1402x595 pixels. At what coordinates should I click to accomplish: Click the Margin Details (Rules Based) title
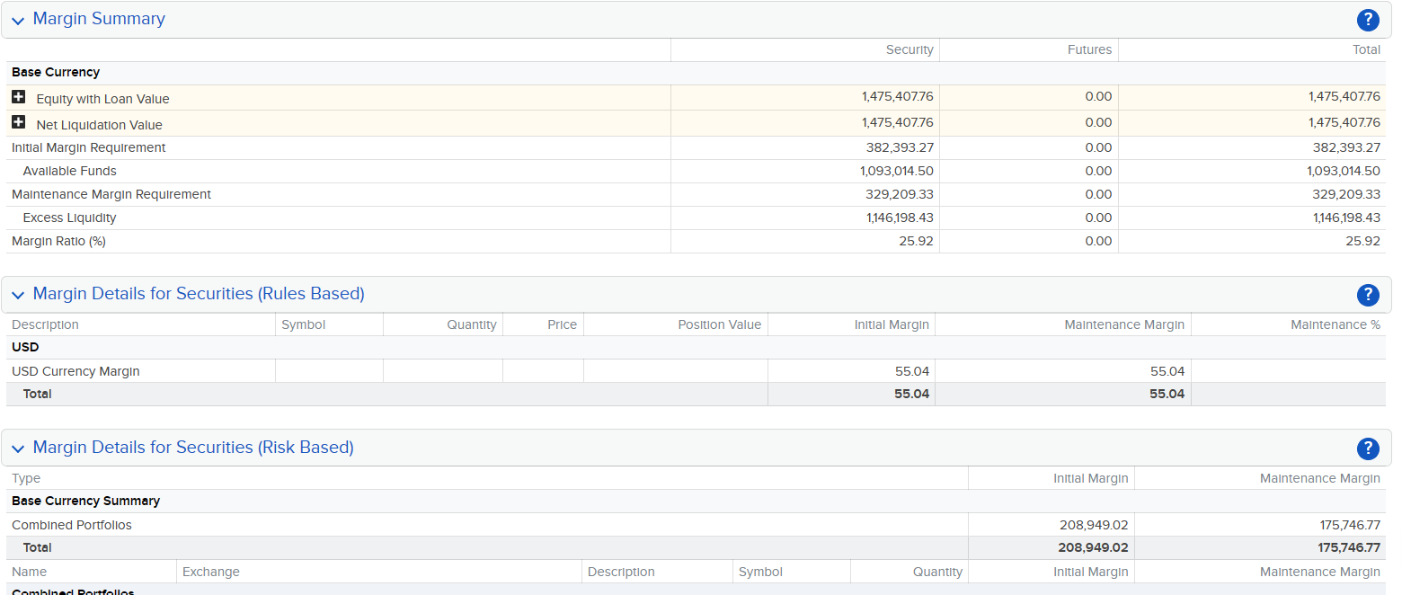199,294
